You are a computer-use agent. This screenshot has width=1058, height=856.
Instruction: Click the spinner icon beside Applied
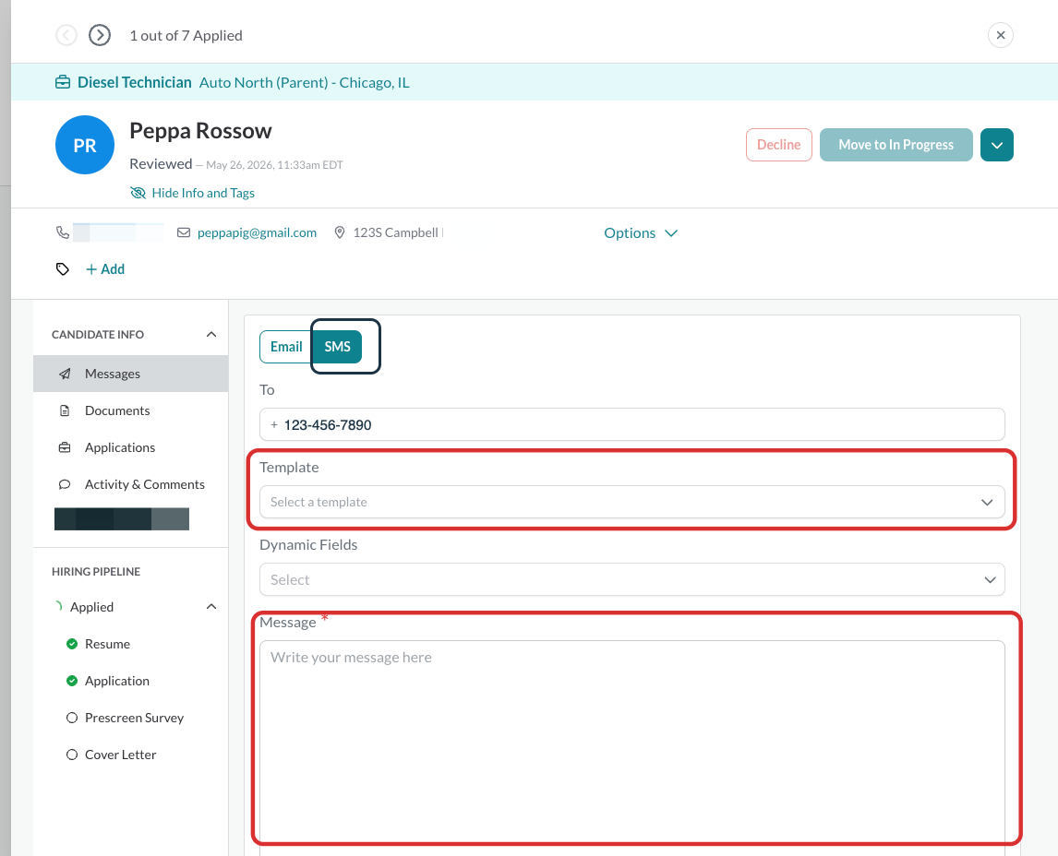click(x=58, y=607)
